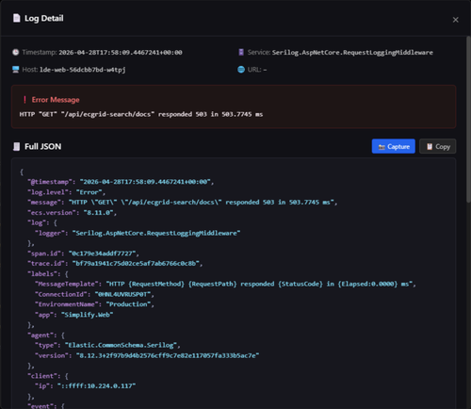Click the "agent": { line
Image resolution: width=471 pixels, height=409 pixels.
pyautogui.click(x=46, y=335)
